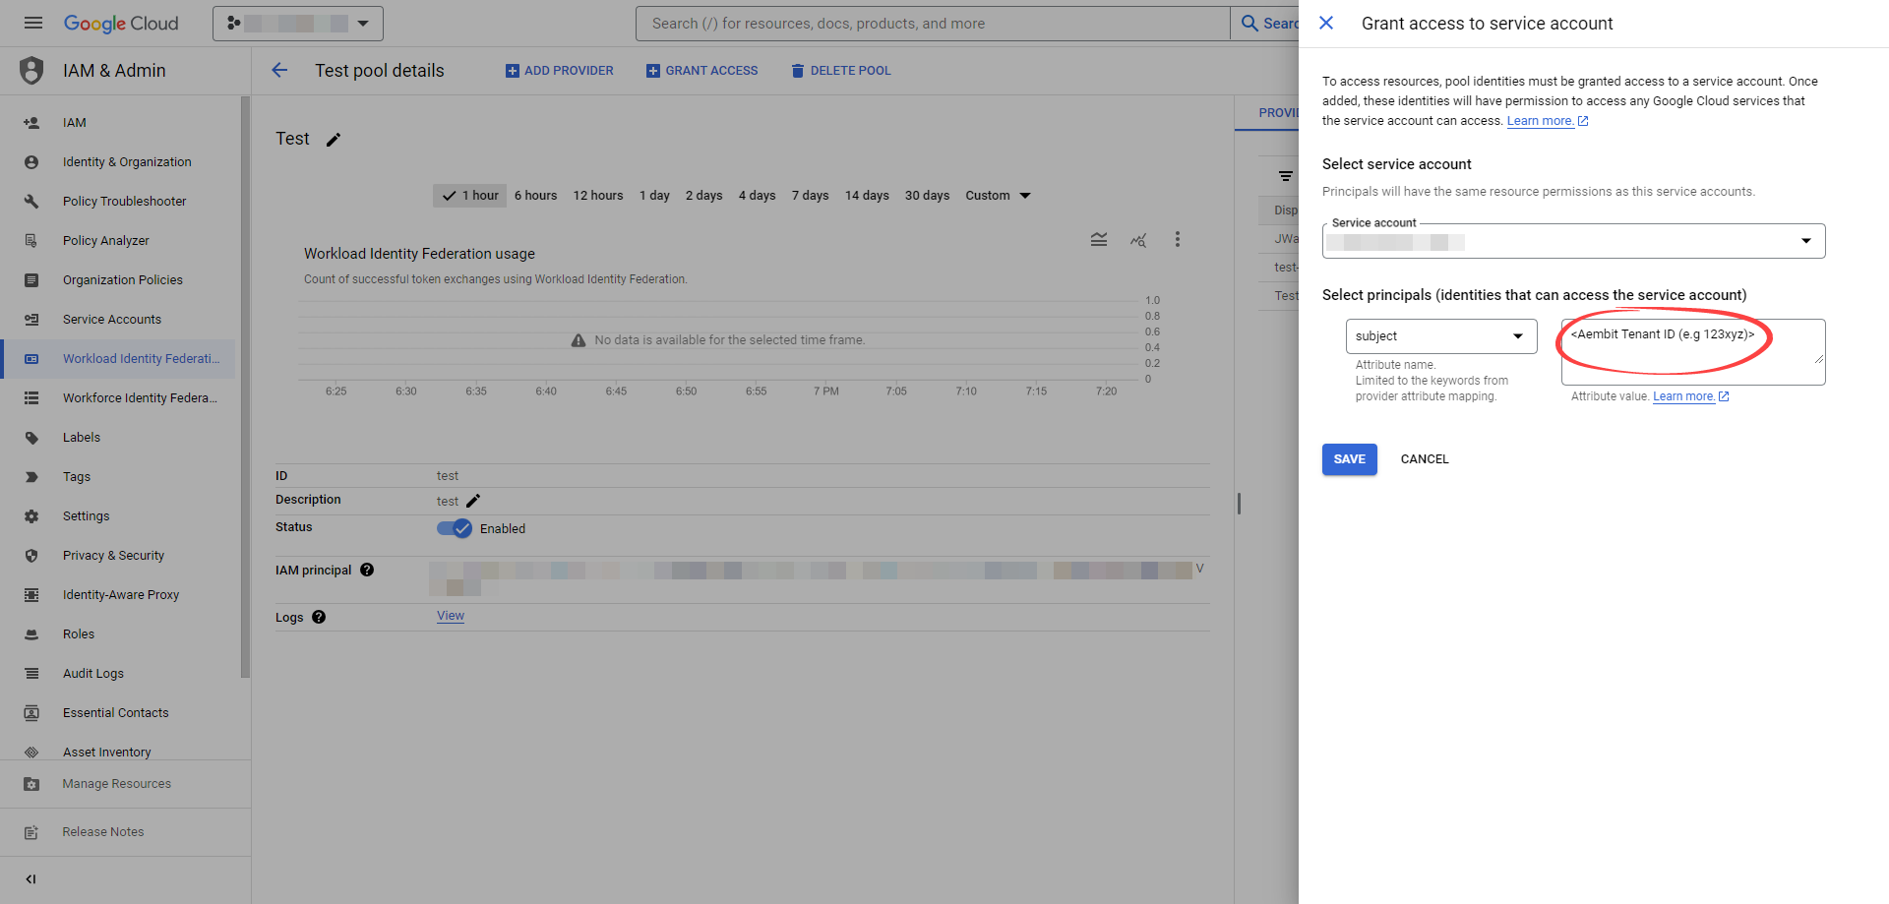Click IAM principal help icon
The image size is (1889, 904).
[367, 570]
